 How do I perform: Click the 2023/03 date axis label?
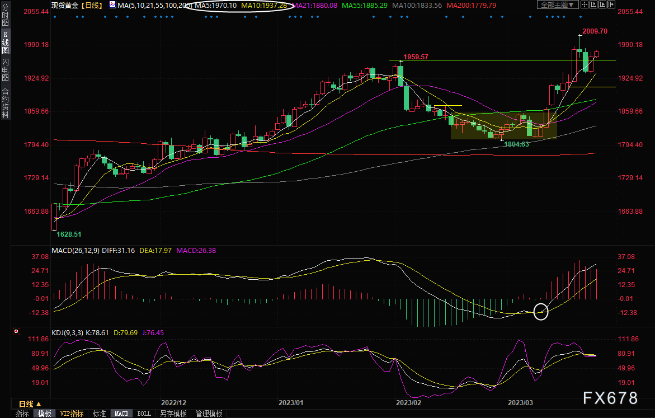coord(520,402)
